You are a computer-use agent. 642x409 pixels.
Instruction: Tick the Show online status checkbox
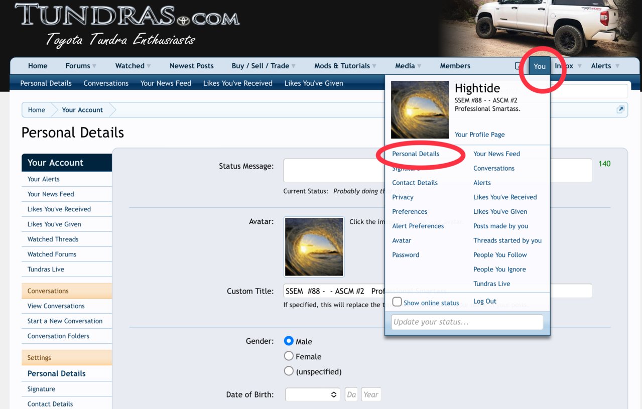pyautogui.click(x=397, y=302)
